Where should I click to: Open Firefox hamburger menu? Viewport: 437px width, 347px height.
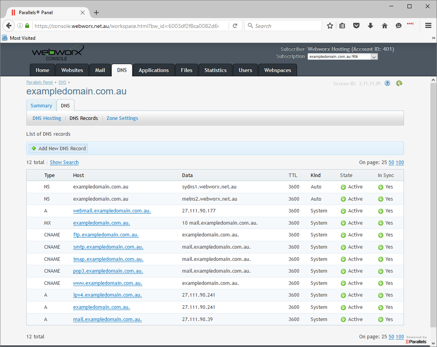pos(428,26)
